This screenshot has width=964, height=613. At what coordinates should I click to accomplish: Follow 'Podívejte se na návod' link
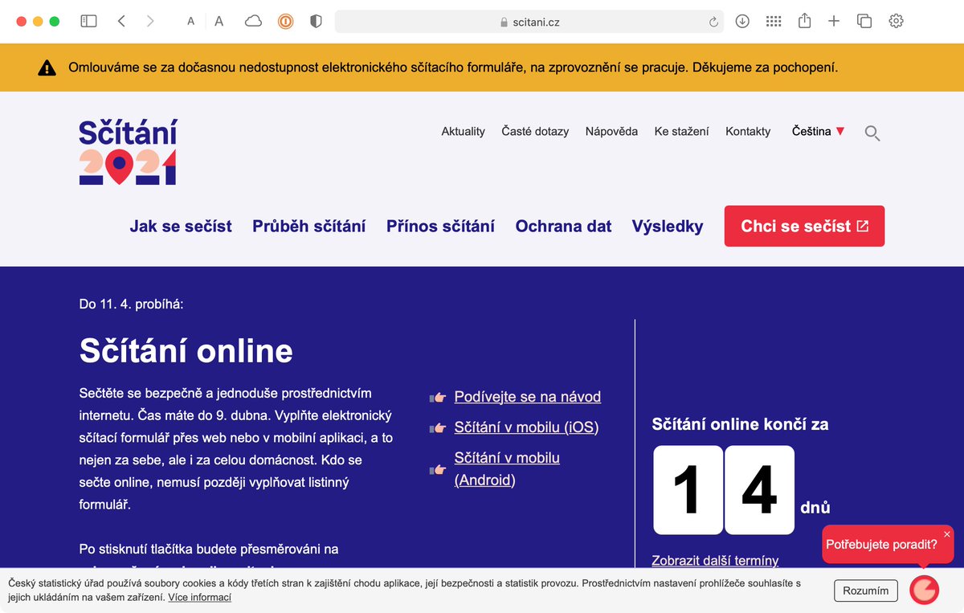(x=528, y=397)
